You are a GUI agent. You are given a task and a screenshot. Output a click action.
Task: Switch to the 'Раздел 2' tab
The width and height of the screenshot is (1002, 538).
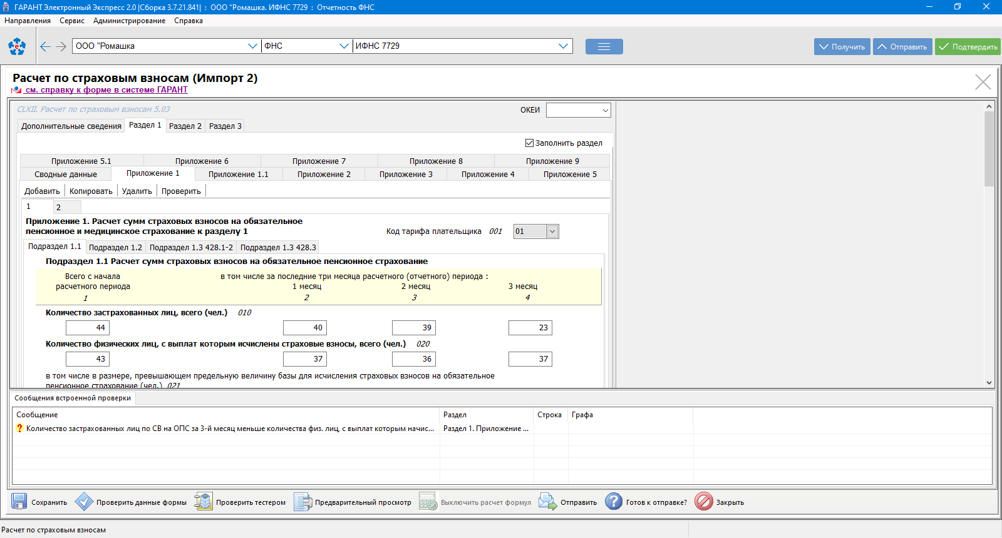click(x=185, y=126)
